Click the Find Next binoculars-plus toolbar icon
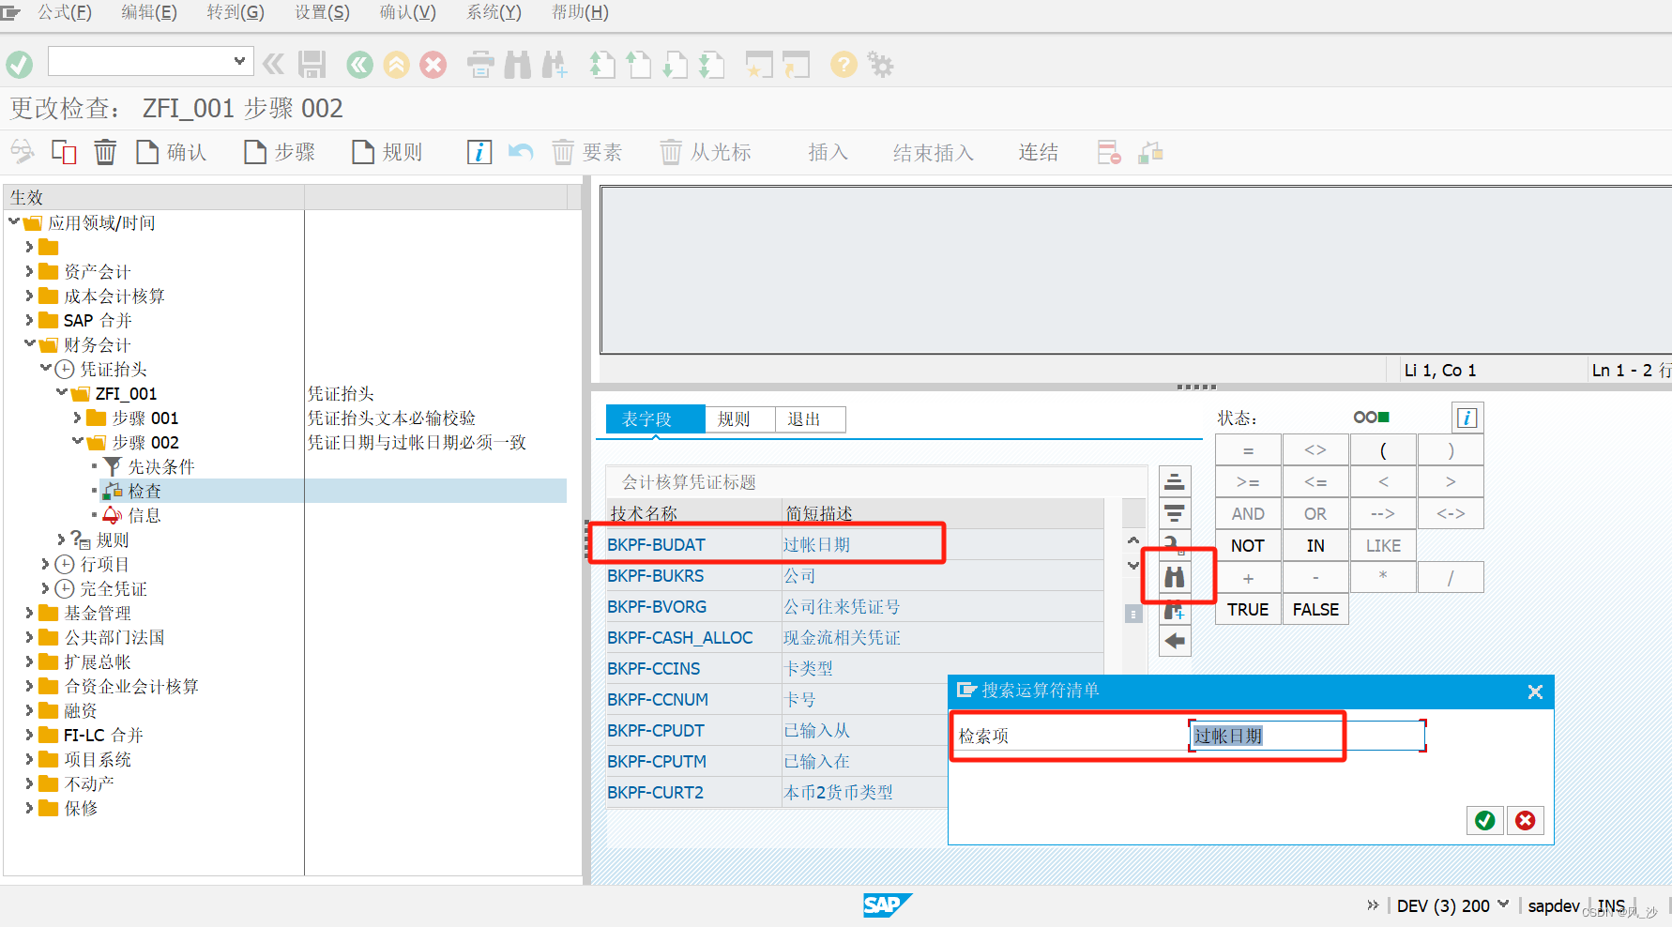Image resolution: width=1672 pixels, height=927 pixels. 555,65
